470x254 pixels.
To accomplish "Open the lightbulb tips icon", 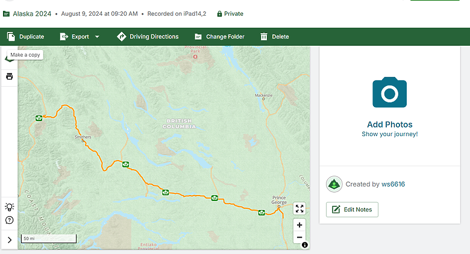I will pyautogui.click(x=9, y=206).
